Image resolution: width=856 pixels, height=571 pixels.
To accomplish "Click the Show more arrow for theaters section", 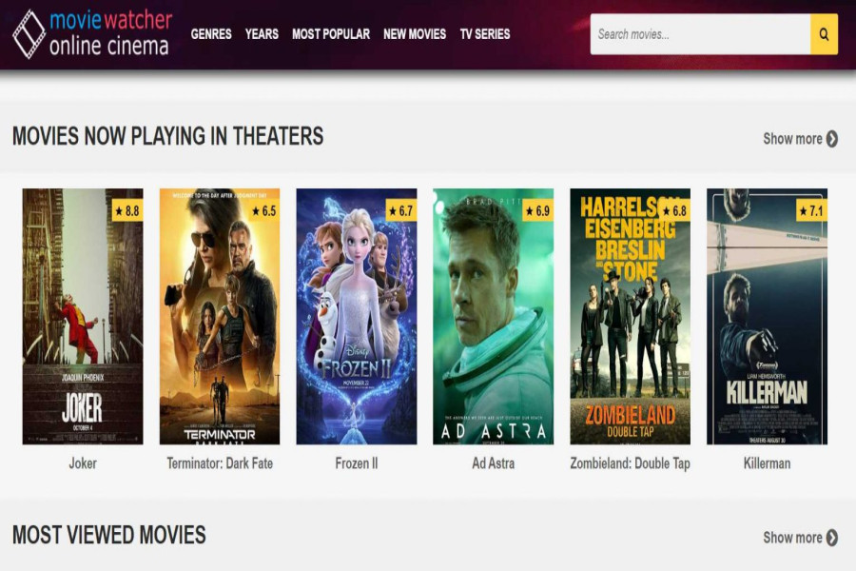I will click(832, 139).
